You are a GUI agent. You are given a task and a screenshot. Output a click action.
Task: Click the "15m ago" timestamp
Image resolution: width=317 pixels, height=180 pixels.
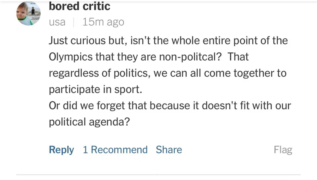pos(103,22)
